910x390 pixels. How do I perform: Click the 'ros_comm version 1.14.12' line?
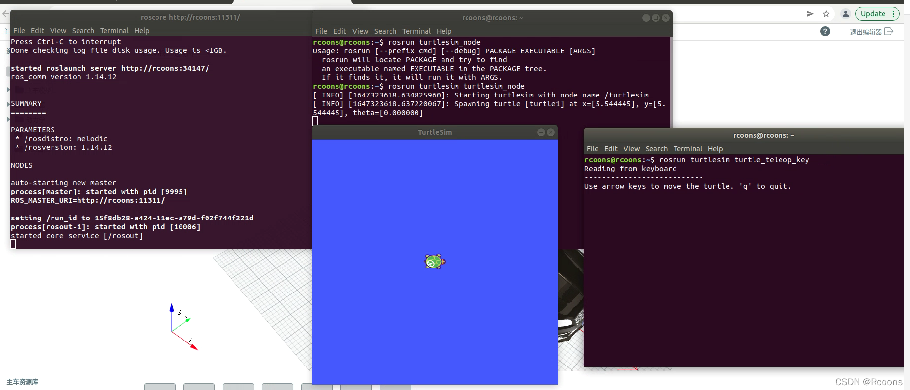(64, 77)
